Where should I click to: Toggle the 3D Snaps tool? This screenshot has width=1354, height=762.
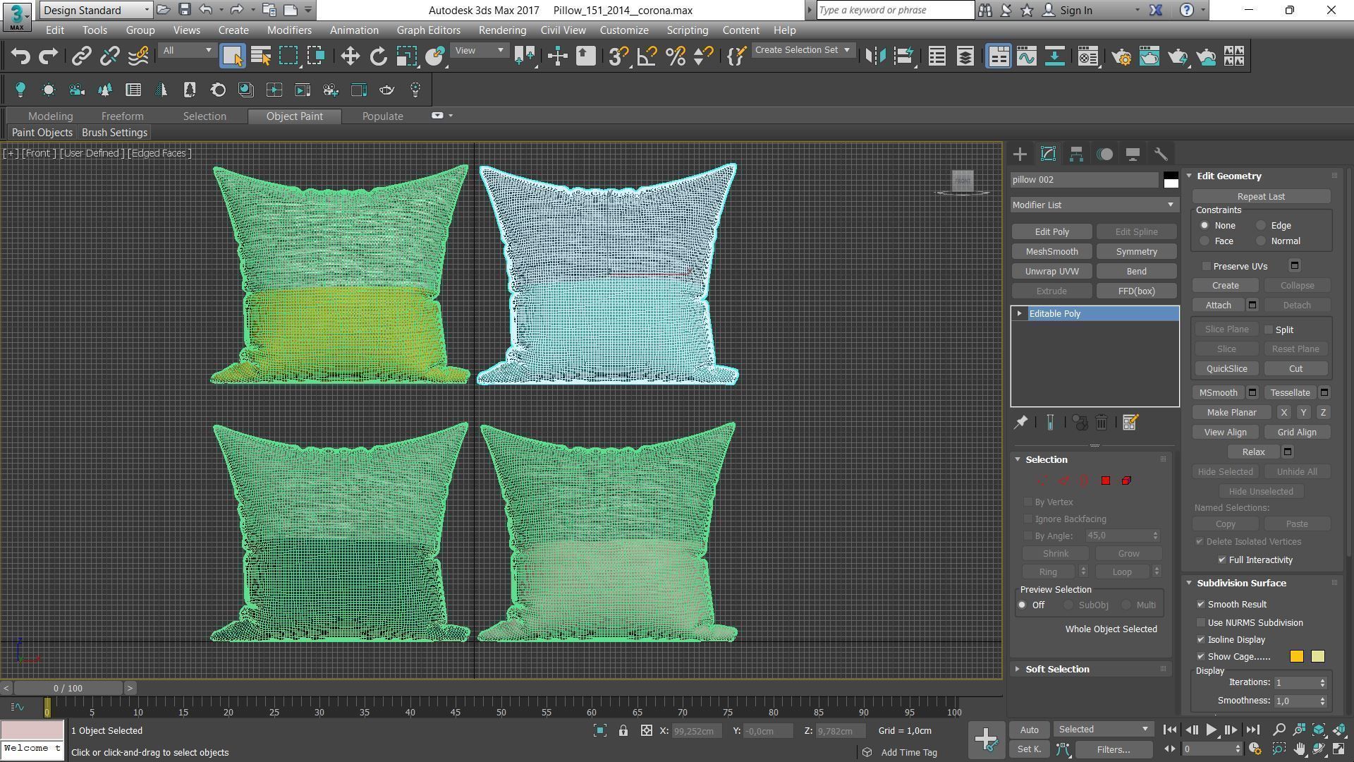tap(618, 56)
